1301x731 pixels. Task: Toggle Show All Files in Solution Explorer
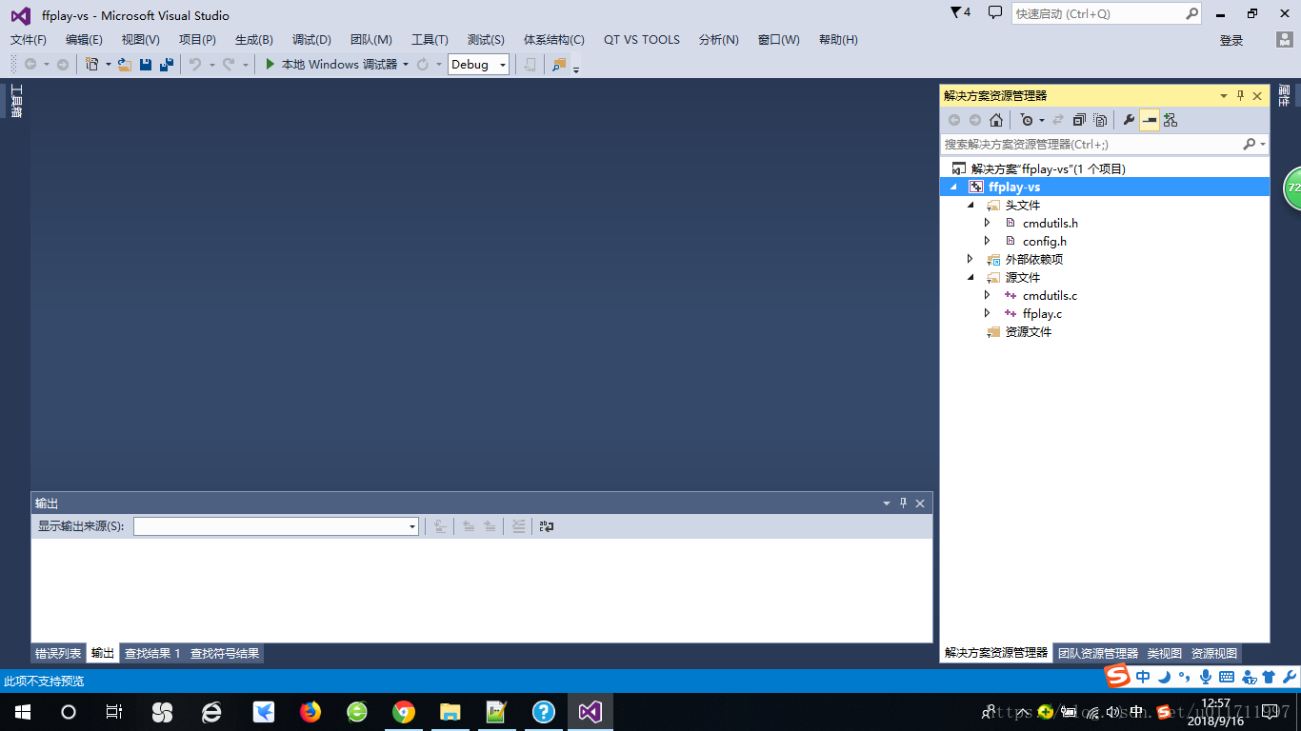pyautogui.click(x=1100, y=120)
